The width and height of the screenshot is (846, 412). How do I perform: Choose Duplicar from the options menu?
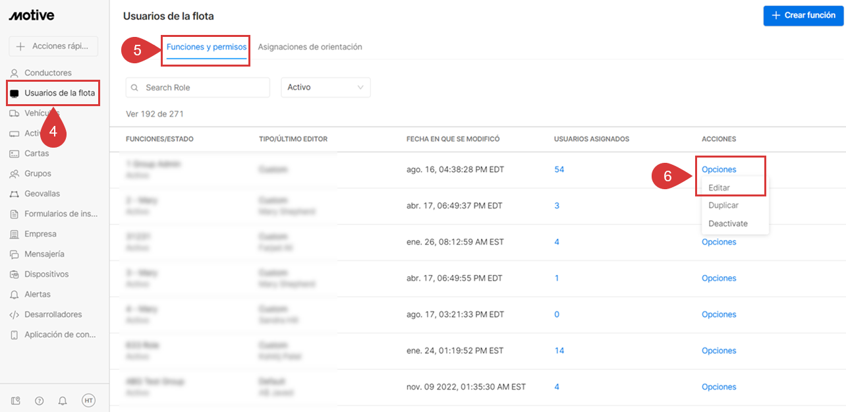coord(723,206)
